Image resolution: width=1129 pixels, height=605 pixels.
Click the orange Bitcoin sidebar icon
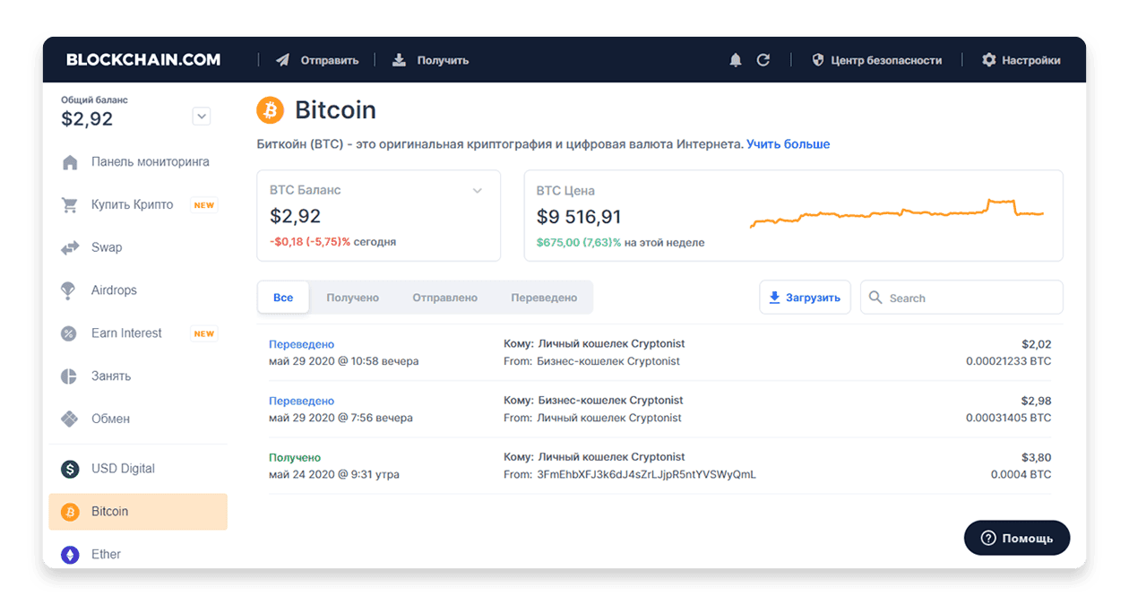coord(69,512)
